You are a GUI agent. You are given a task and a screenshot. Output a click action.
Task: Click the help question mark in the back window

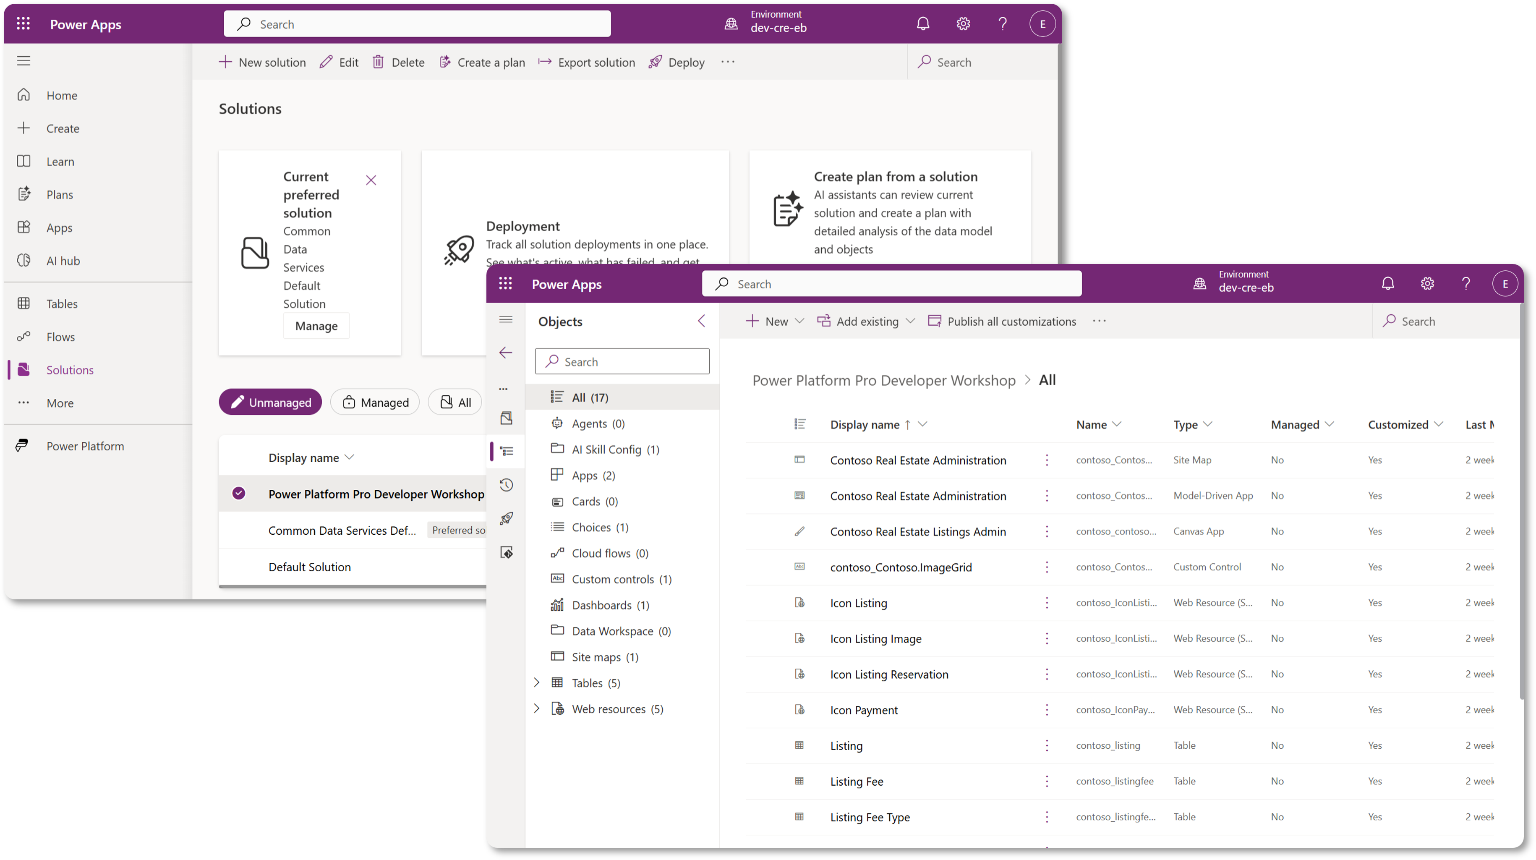[x=1002, y=24]
